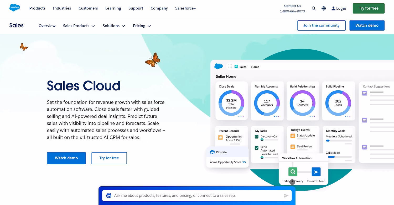Image resolution: width=394 pixels, height=205 pixels.
Task: Click the send arrow in the chat bar
Action: click(286, 195)
